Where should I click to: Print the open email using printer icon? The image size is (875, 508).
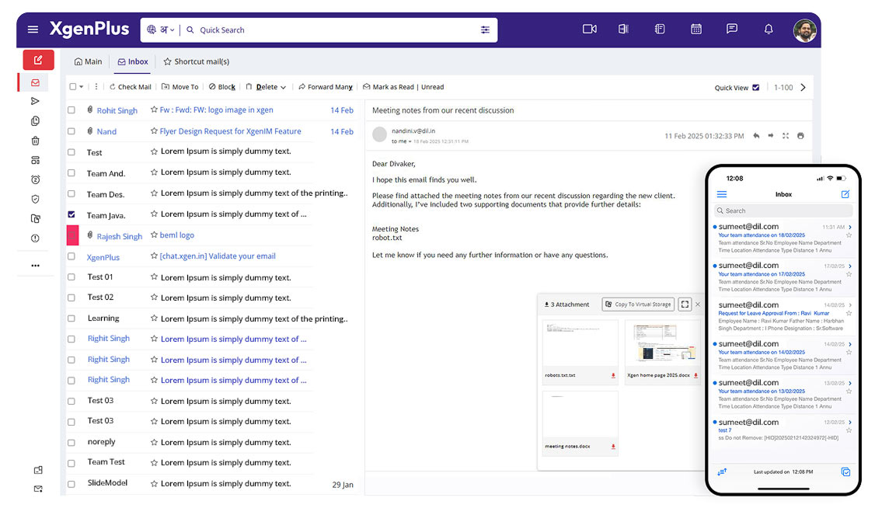tap(800, 135)
